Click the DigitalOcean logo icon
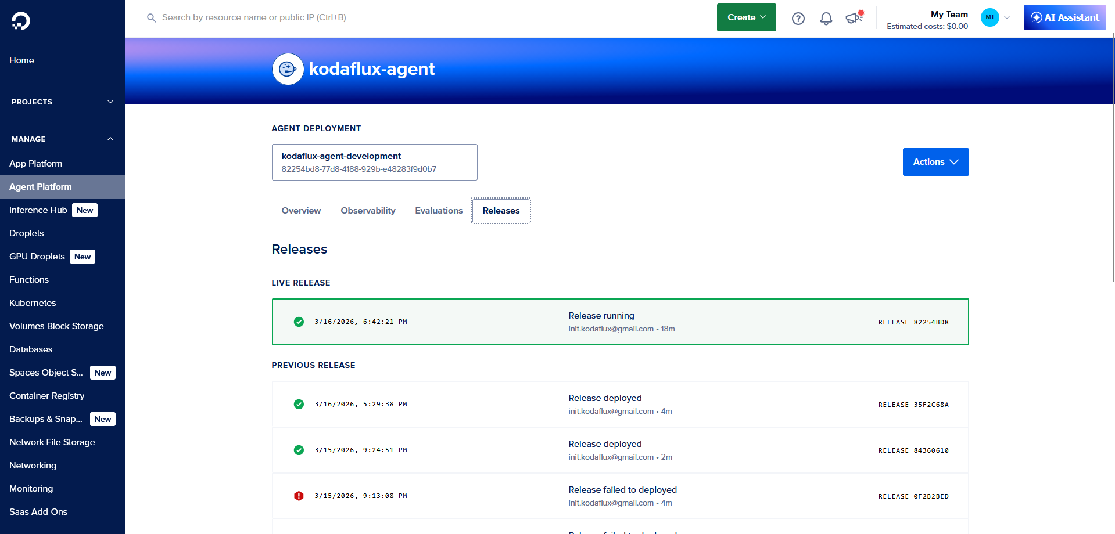Viewport: 1115px width, 534px height. tap(21, 21)
